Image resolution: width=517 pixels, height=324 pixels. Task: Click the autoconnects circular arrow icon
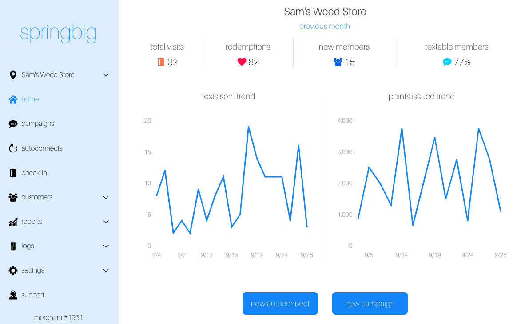pos(13,148)
